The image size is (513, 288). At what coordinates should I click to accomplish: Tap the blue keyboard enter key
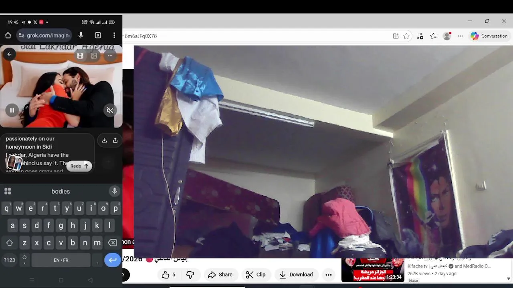click(x=113, y=260)
